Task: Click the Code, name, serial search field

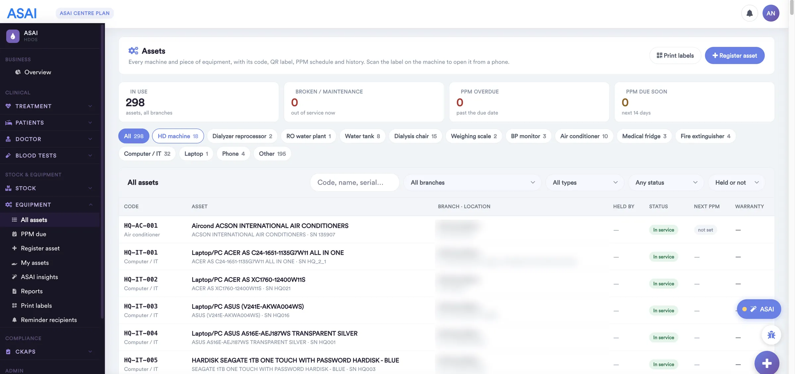Action: coord(355,182)
